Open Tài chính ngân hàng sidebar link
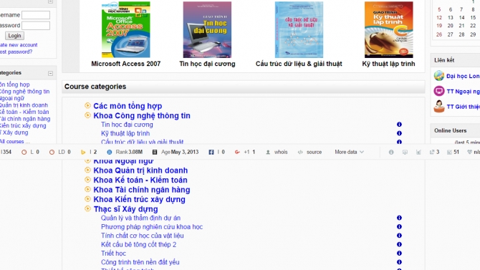The width and height of the screenshot is (480, 270). [25, 119]
